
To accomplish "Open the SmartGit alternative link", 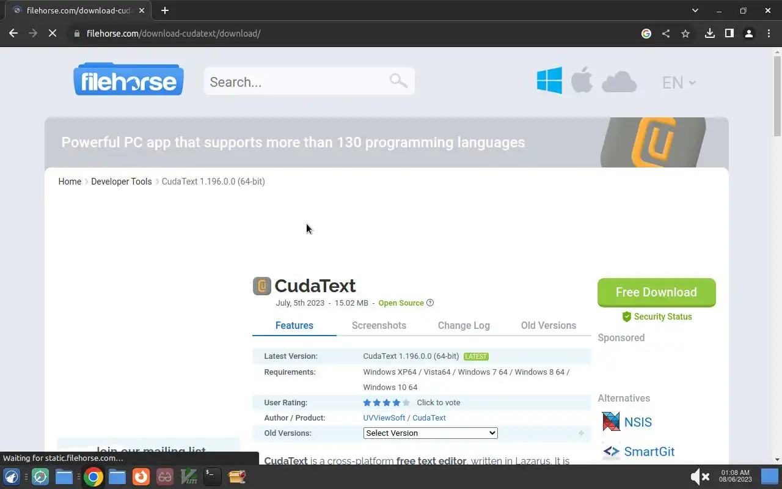I will point(649,452).
